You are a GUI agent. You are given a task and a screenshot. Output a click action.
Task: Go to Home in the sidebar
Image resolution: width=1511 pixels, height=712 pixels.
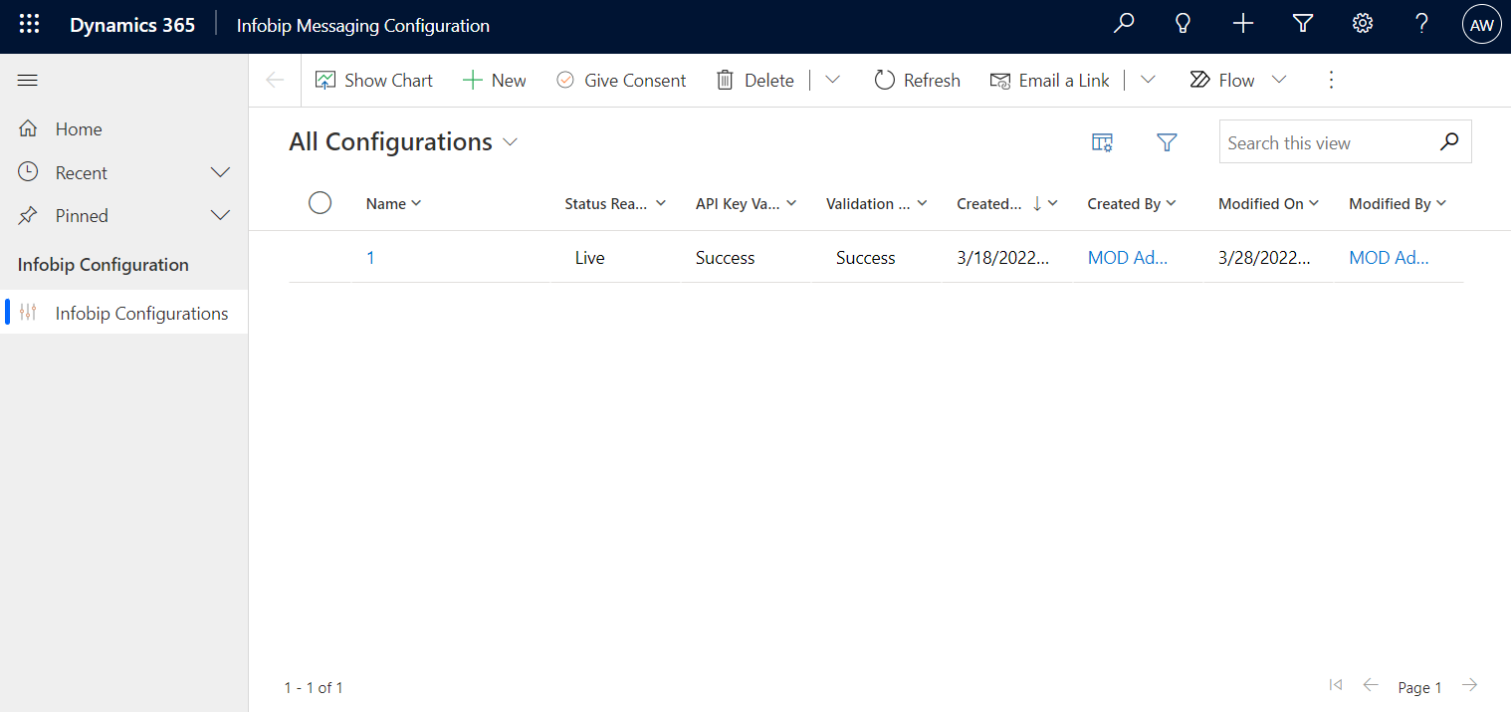79,129
